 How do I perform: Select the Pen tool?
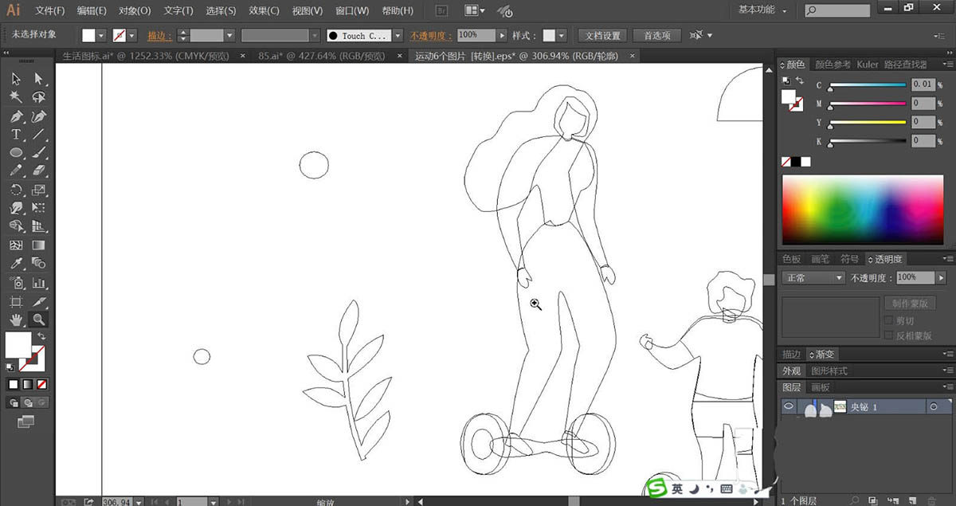(16, 116)
